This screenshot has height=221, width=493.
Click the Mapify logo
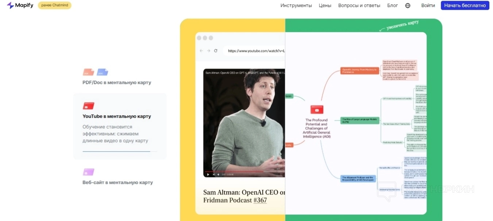point(20,5)
